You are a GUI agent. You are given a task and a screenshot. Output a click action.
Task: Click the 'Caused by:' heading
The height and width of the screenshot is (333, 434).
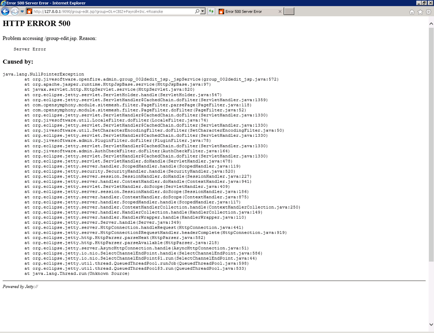(18, 61)
